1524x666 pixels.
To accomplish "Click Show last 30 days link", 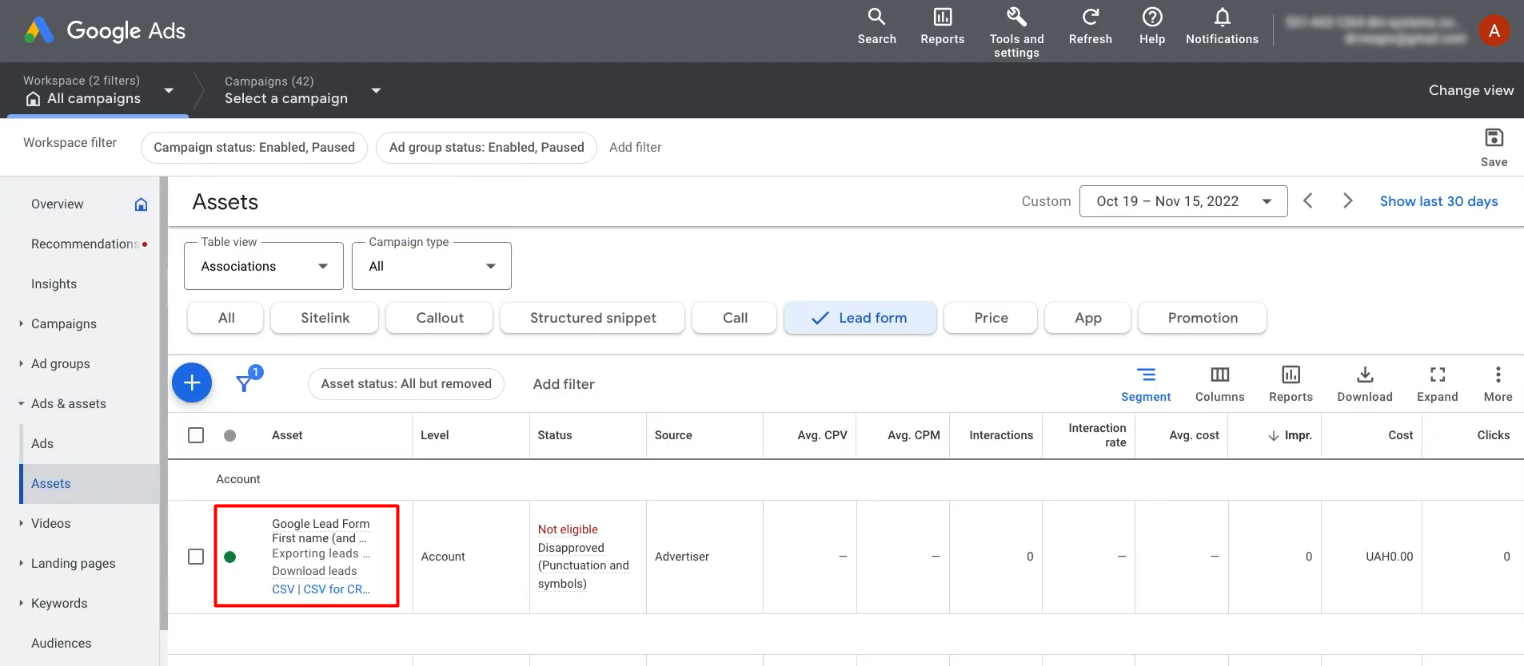I will point(1438,201).
